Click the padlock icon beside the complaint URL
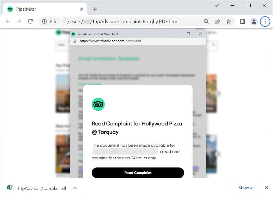This screenshot has height=198, width=273. pyautogui.click(x=75, y=41)
